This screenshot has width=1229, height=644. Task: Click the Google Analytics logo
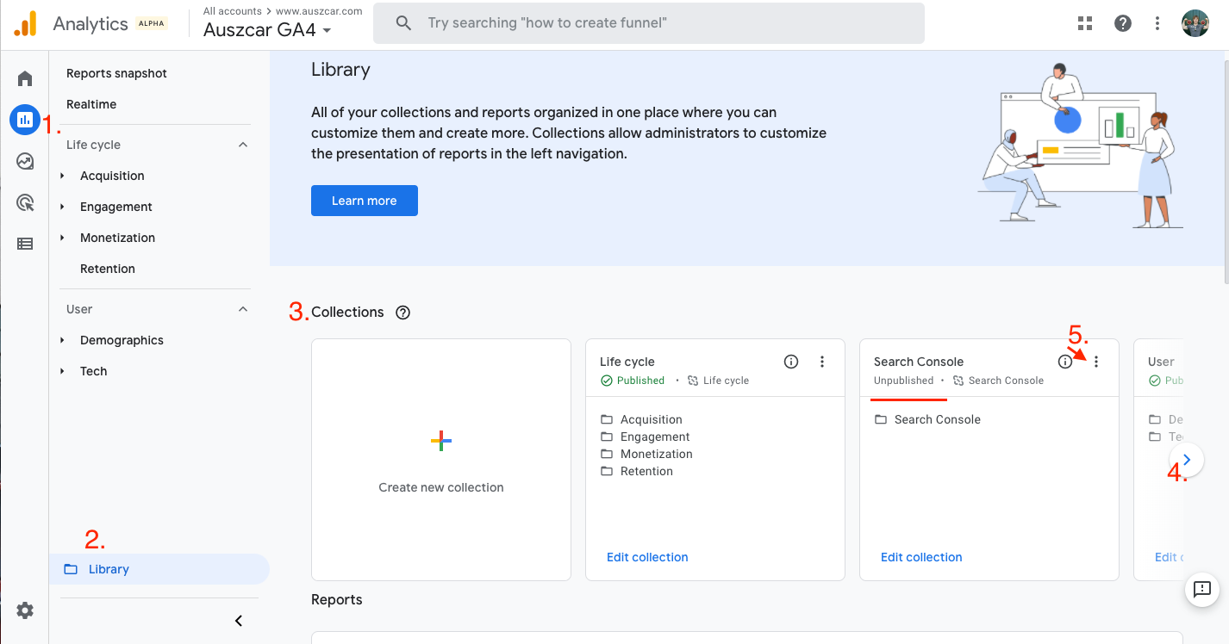click(25, 23)
